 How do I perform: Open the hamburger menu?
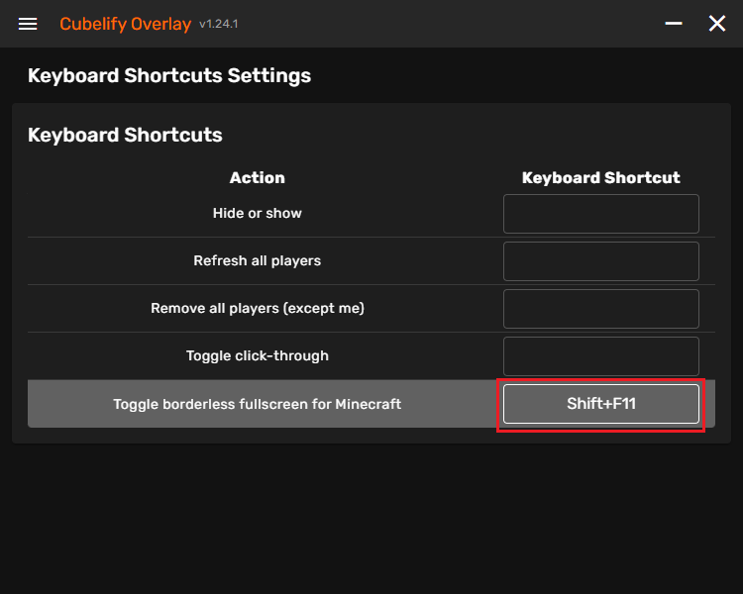[x=28, y=24]
